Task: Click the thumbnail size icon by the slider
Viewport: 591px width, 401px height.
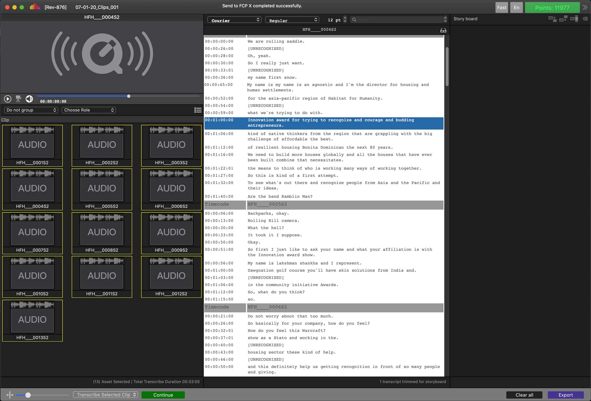Action: tap(10, 395)
